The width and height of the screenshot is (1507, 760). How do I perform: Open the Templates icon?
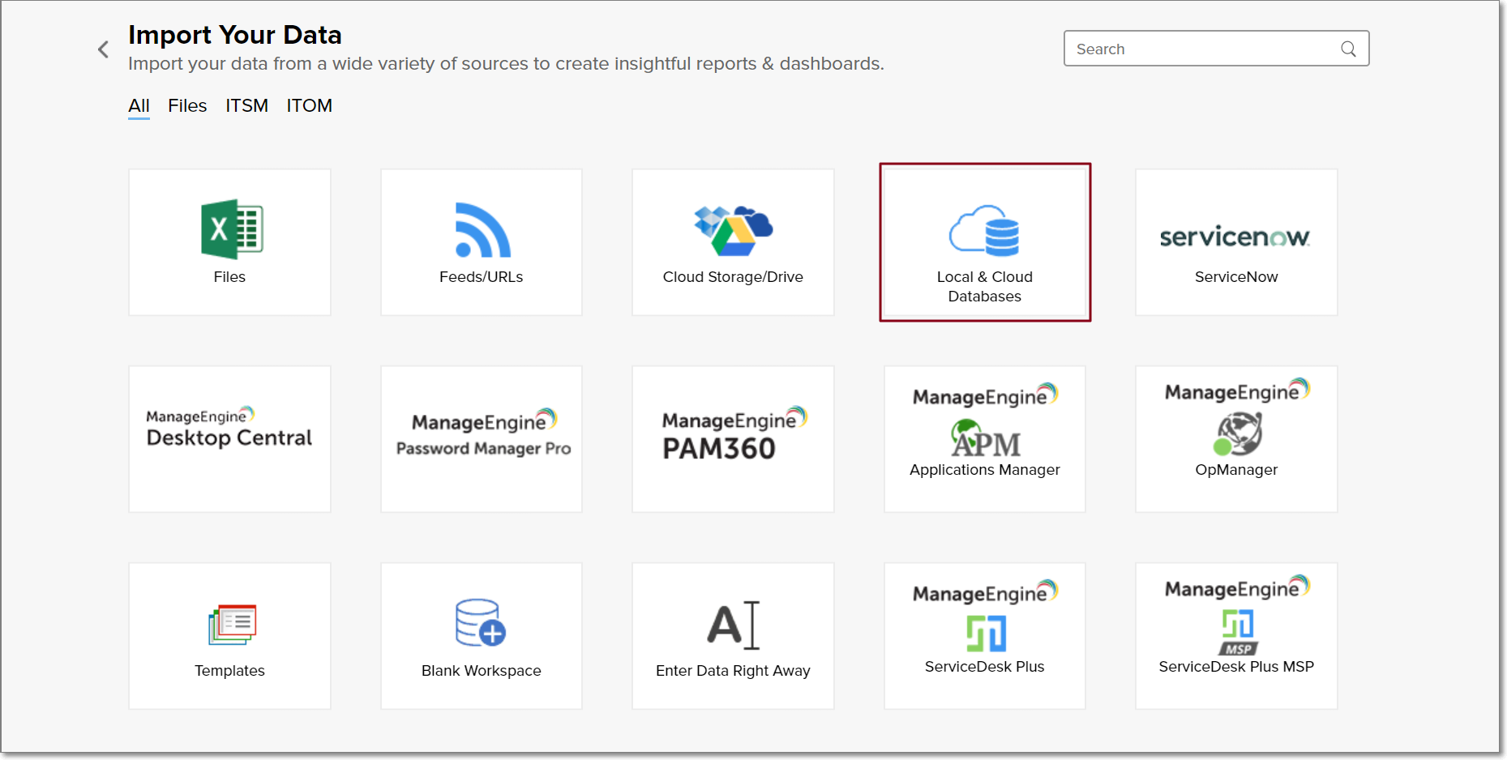coord(232,625)
